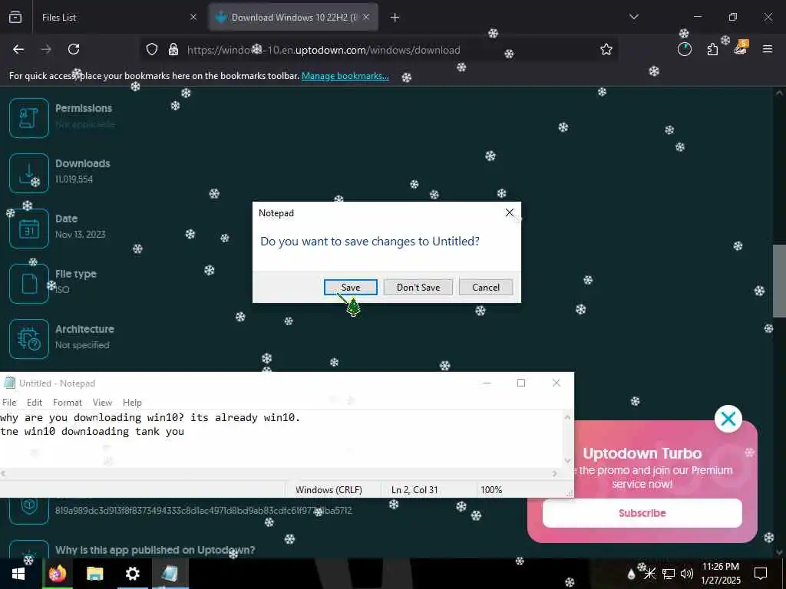Click the page vertical scrollbar thumb

(x=779, y=281)
